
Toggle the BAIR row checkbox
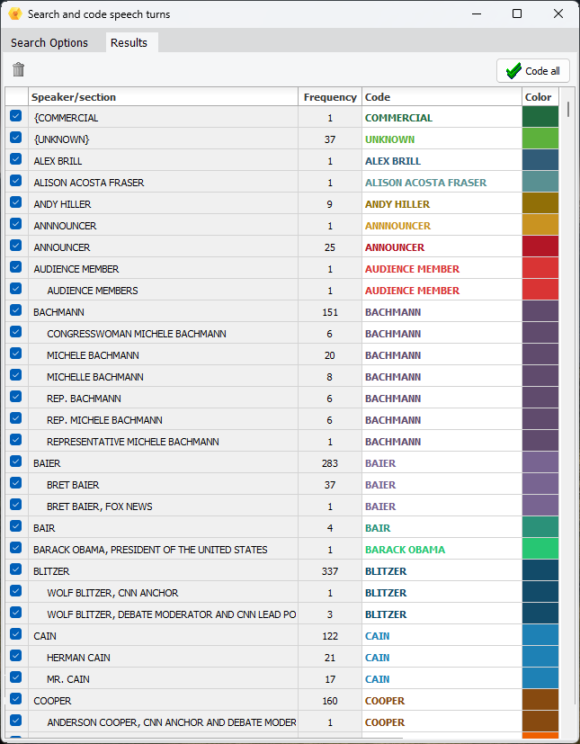click(x=15, y=526)
